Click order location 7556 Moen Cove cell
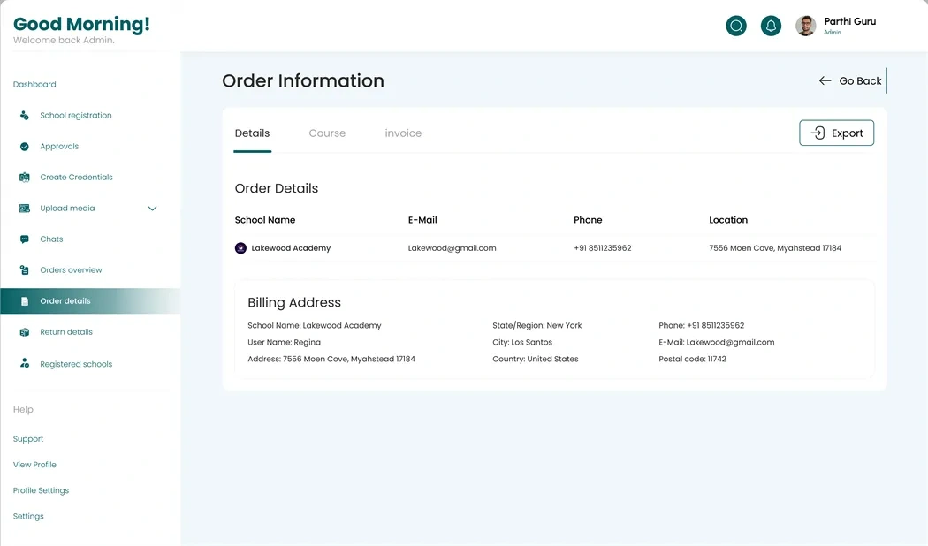The width and height of the screenshot is (928, 546). coord(775,248)
